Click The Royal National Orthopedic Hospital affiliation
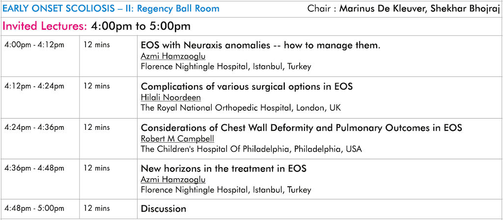Screen dimensions: 503x220 click(241, 108)
